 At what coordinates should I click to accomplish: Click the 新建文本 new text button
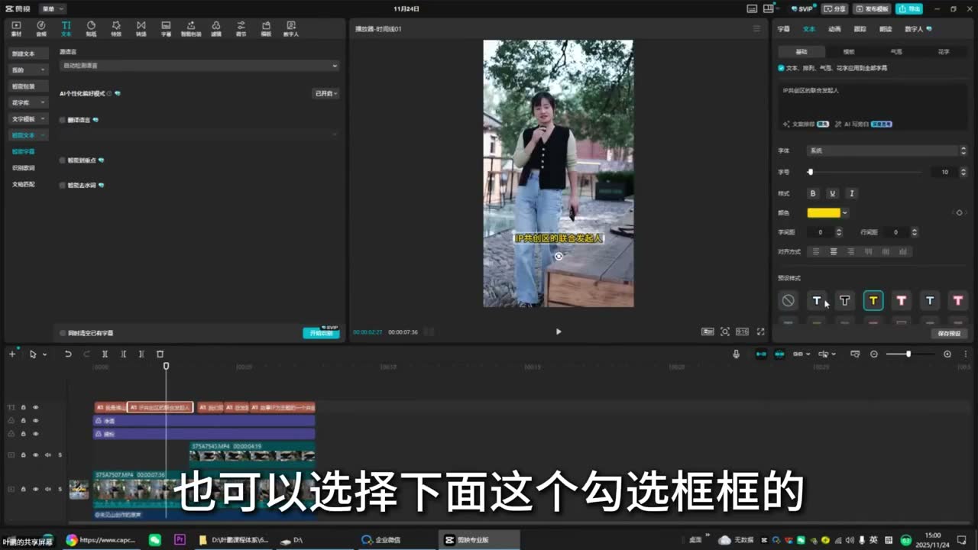28,53
